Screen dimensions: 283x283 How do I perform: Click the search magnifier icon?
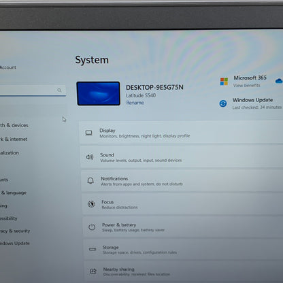coord(59,90)
